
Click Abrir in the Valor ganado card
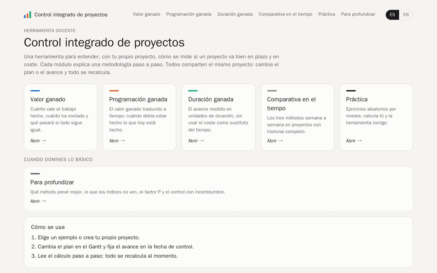38,141
